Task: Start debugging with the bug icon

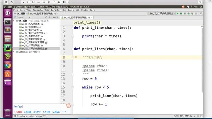Action: 181,14
